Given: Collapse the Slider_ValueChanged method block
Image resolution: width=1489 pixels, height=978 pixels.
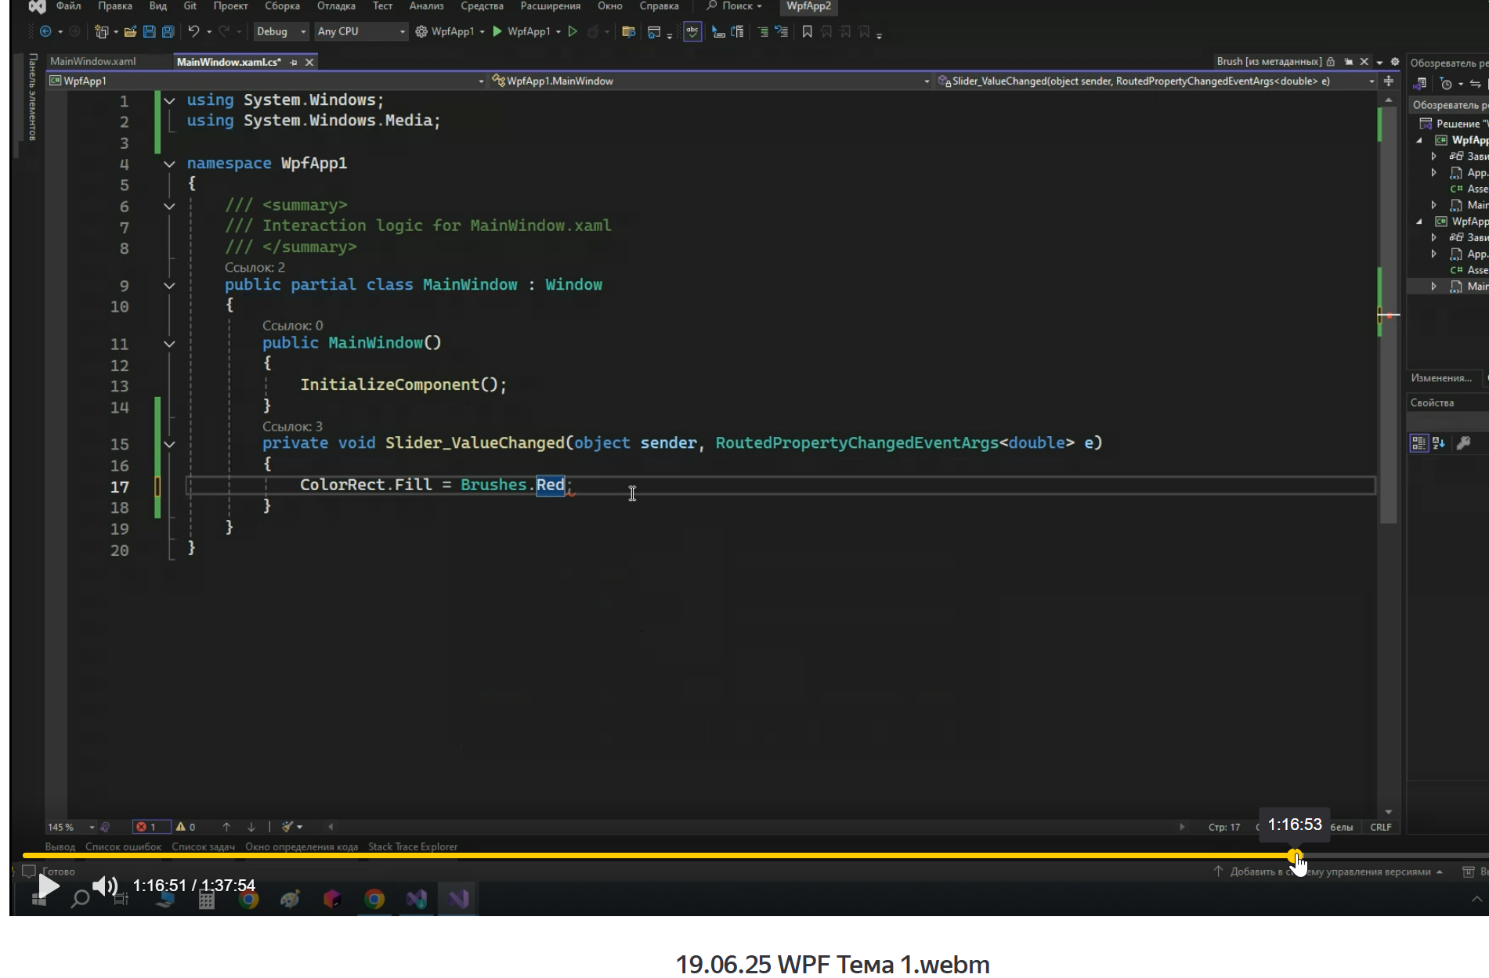Looking at the screenshot, I should pyautogui.click(x=169, y=444).
